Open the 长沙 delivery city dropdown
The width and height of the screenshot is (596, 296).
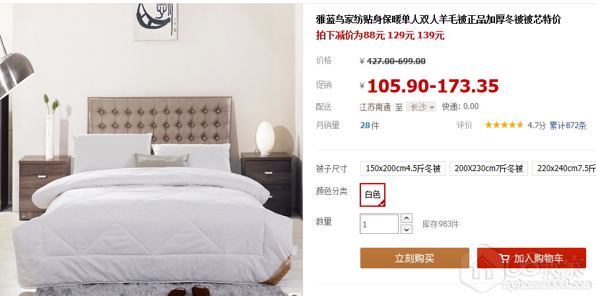click(421, 107)
